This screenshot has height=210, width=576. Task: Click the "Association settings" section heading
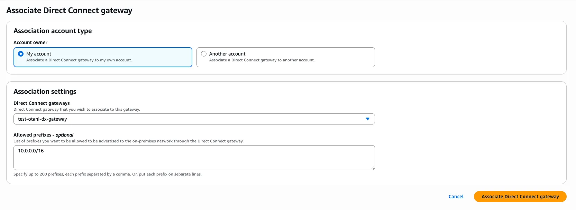[x=45, y=91]
